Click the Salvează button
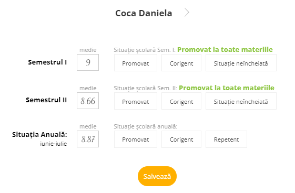 [x=157, y=176]
